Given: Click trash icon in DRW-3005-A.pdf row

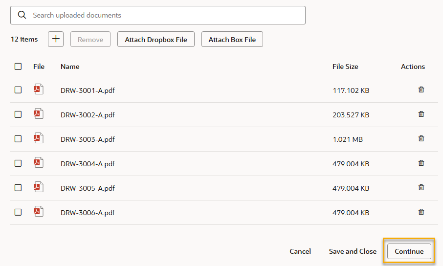Looking at the screenshot, I should tap(421, 188).
